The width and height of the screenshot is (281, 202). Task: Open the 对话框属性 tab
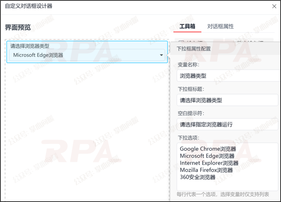[220, 26]
